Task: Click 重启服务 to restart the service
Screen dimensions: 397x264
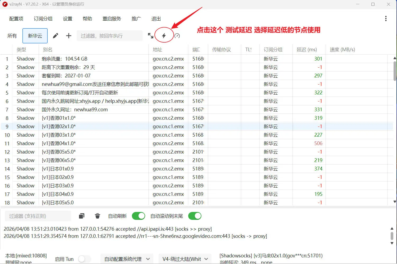Action: (x=112, y=18)
